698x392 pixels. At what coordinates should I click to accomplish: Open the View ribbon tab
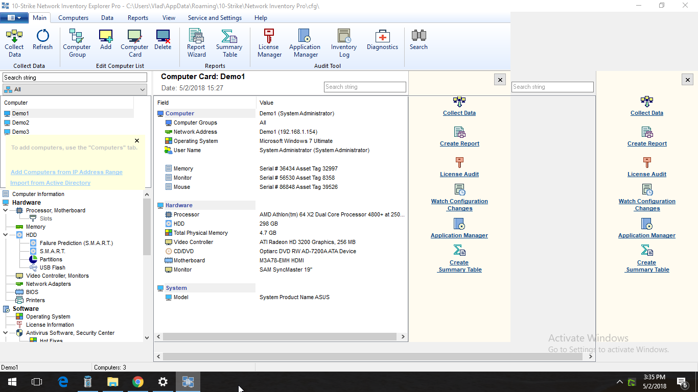169,18
